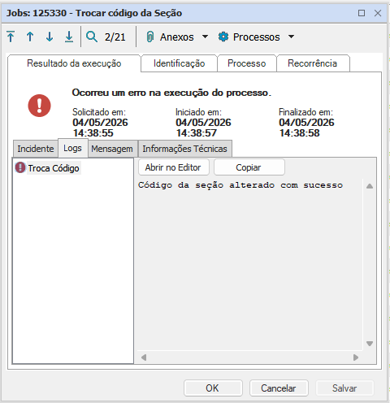Click error icon beside Troca Código

[x=20, y=167]
